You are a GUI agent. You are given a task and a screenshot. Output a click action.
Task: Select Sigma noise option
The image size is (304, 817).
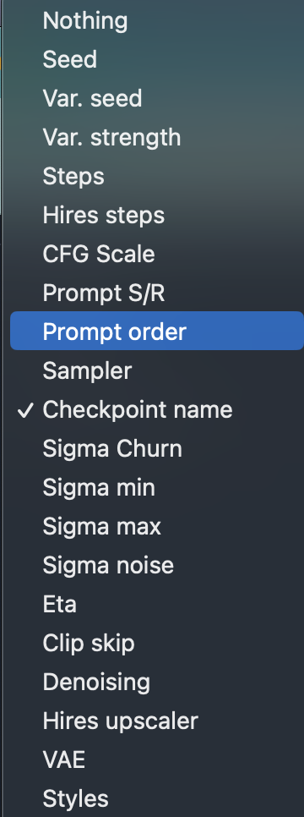[156, 565]
